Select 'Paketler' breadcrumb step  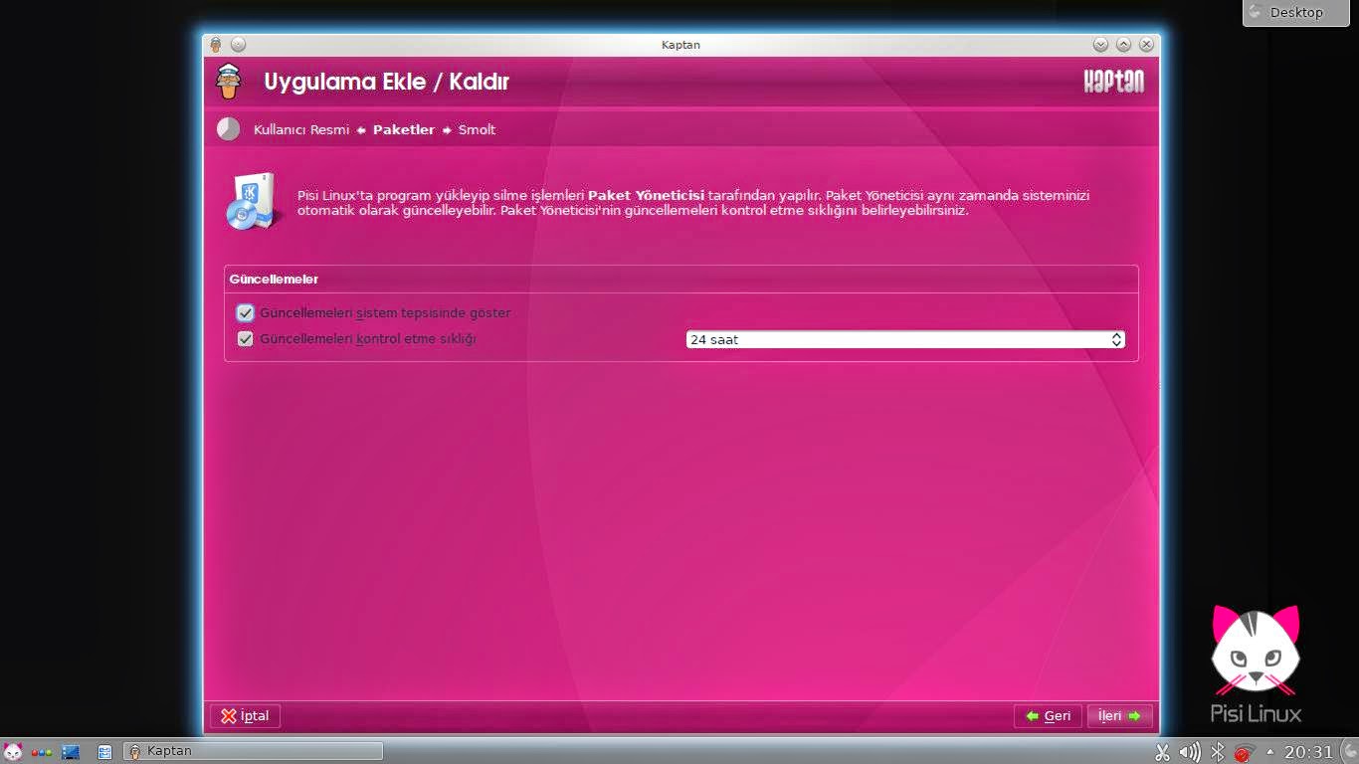tap(404, 130)
